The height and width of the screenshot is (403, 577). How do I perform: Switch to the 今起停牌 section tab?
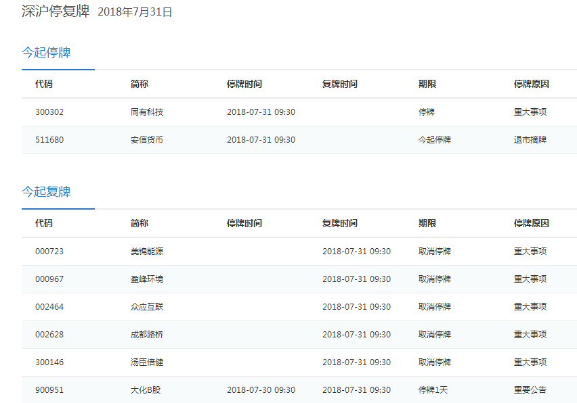click(x=46, y=53)
